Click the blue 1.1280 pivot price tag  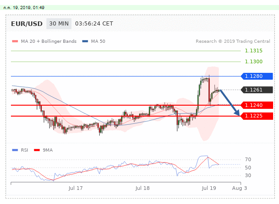(257, 76)
